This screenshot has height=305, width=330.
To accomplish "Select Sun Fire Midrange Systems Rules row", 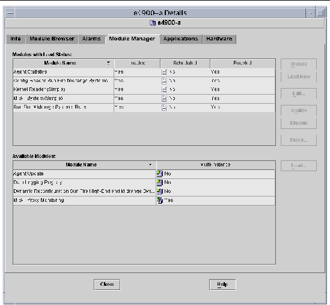I will click(144, 107).
